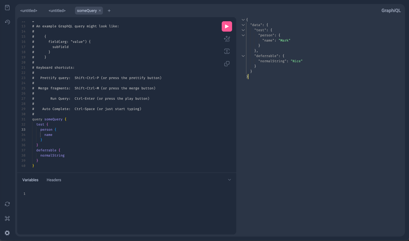Collapse the "person" node in response

tap(243, 35)
